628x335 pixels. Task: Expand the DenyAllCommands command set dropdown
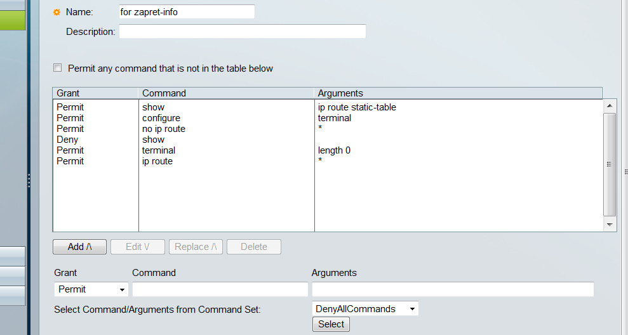[365, 308]
